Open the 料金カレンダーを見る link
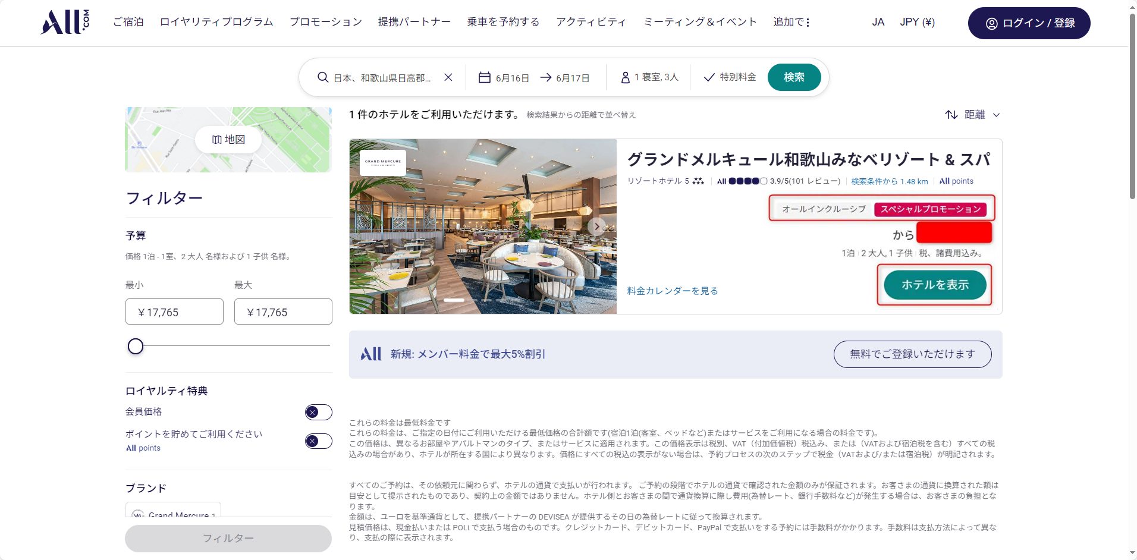 click(x=673, y=291)
